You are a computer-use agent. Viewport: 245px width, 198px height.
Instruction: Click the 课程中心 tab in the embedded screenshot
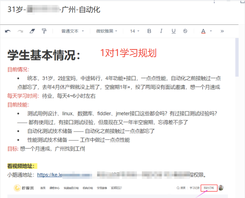click(54, 188)
